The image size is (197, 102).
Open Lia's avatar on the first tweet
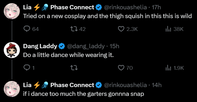(12, 11)
